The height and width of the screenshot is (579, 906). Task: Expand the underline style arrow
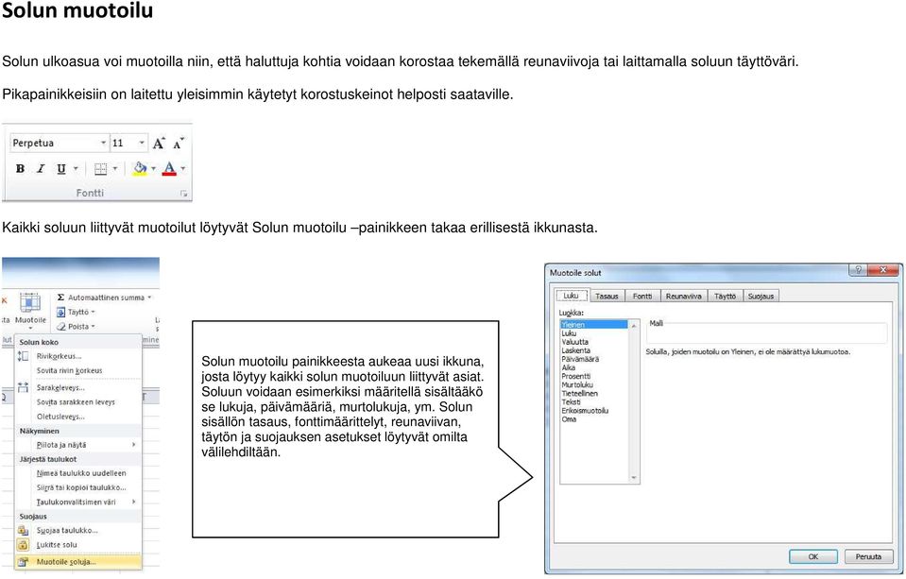coord(76,169)
